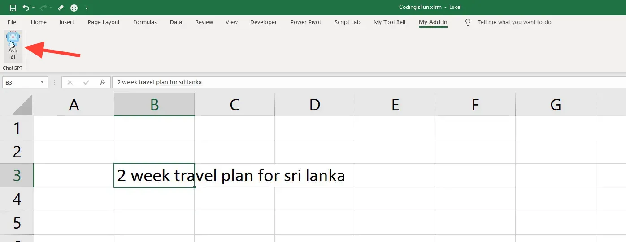Viewport: 626px width, 242px height.
Task: Switch to the Developer tab
Action: coord(264,22)
